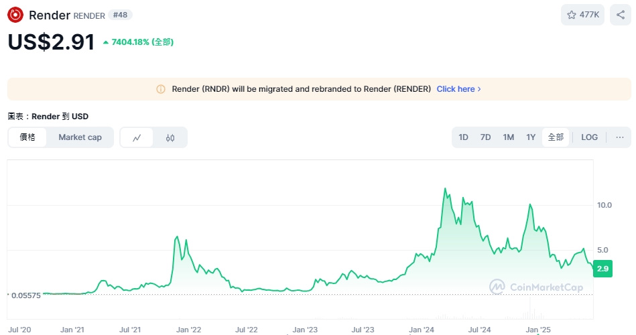Open the share icon button
This screenshot has height=335, width=636.
(x=621, y=15)
